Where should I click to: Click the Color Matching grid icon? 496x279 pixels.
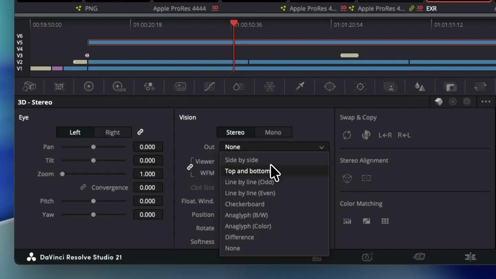(x=385, y=221)
